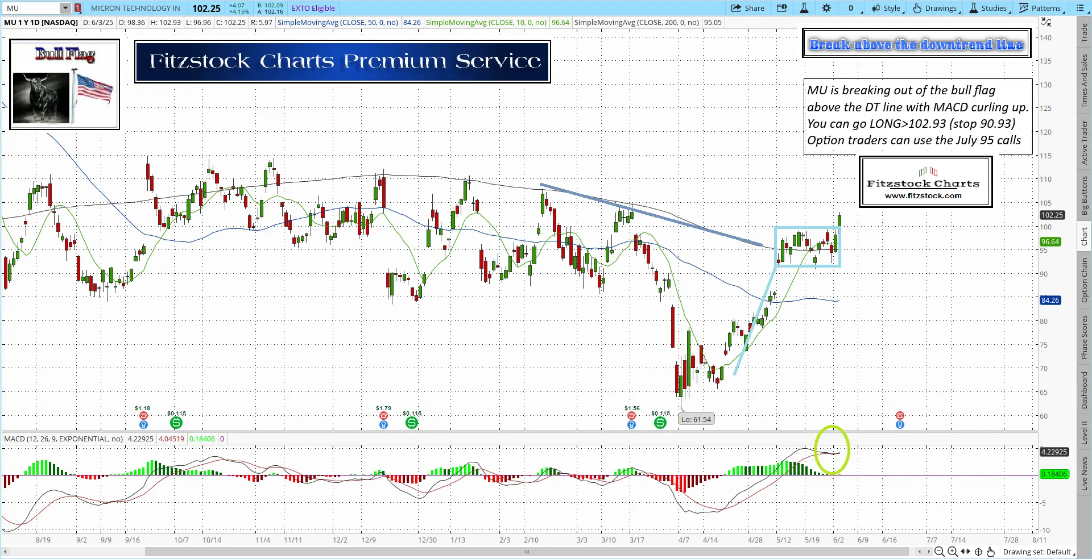
Task: Click the zoom in magnifier icon
Action: pyautogui.click(x=953, y=552)
